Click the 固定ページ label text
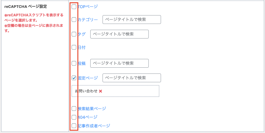 point(88,78)
